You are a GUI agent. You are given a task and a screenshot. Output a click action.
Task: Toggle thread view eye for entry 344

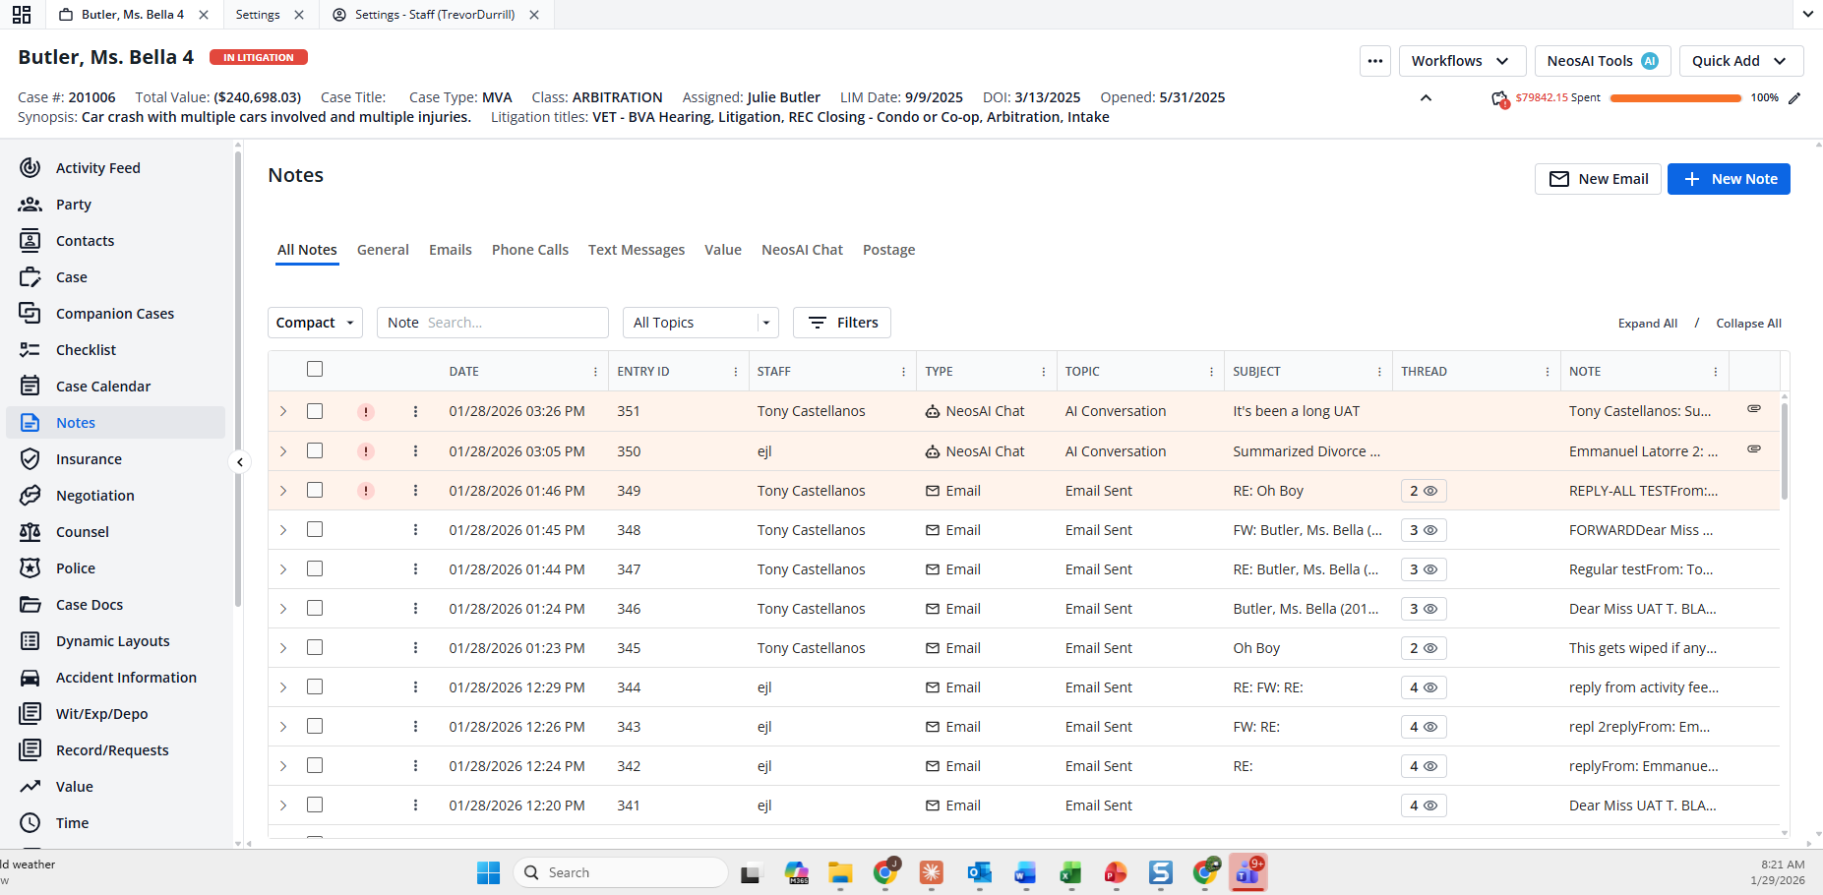[x=1429, y=687]
